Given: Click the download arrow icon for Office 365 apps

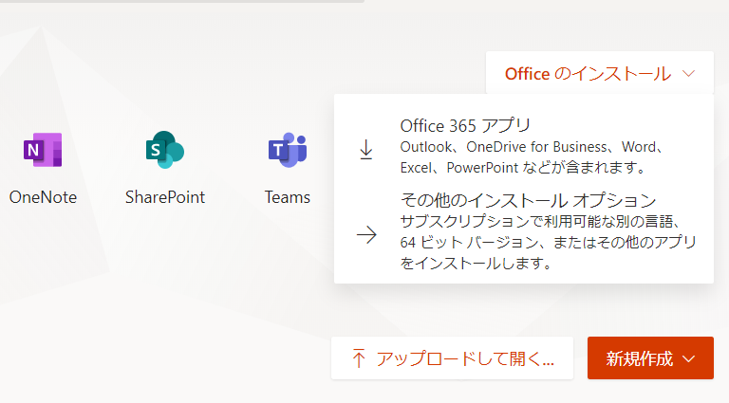Looking at the screenshot, I should click(x=366, y=150).
